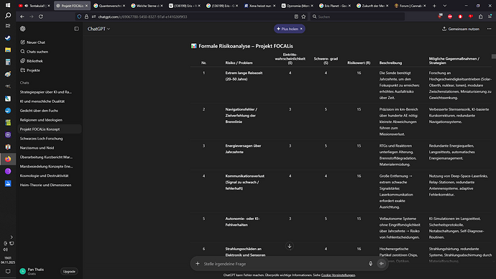Bookmark this page with the star icon

pos(303,17)
